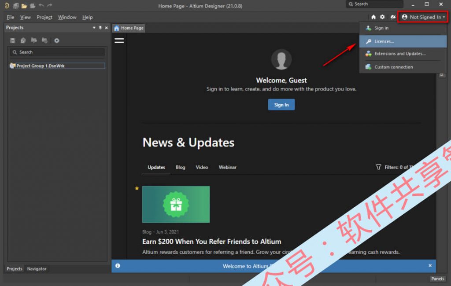This screenshot has width=451, height=286.
Task: Open the Panels button in the status bar
Action: [x=437, y=279]
